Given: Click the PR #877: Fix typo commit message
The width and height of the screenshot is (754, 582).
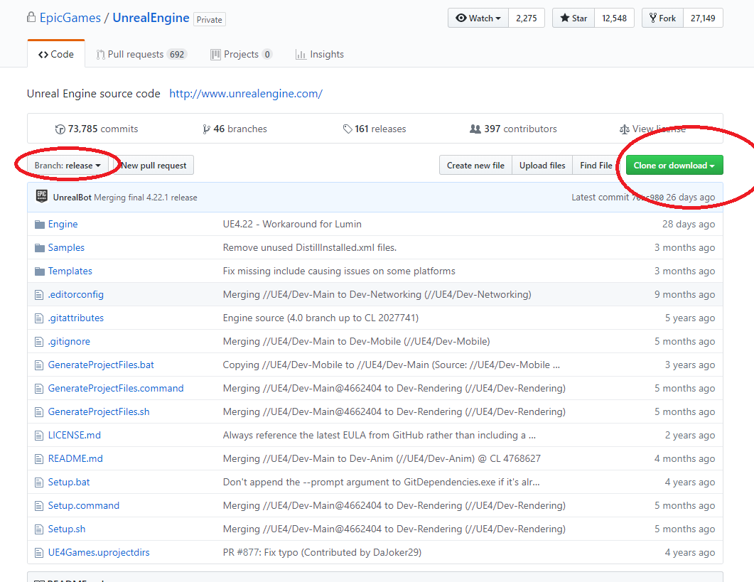Looking at the screenshot, I should click(322, 553).
